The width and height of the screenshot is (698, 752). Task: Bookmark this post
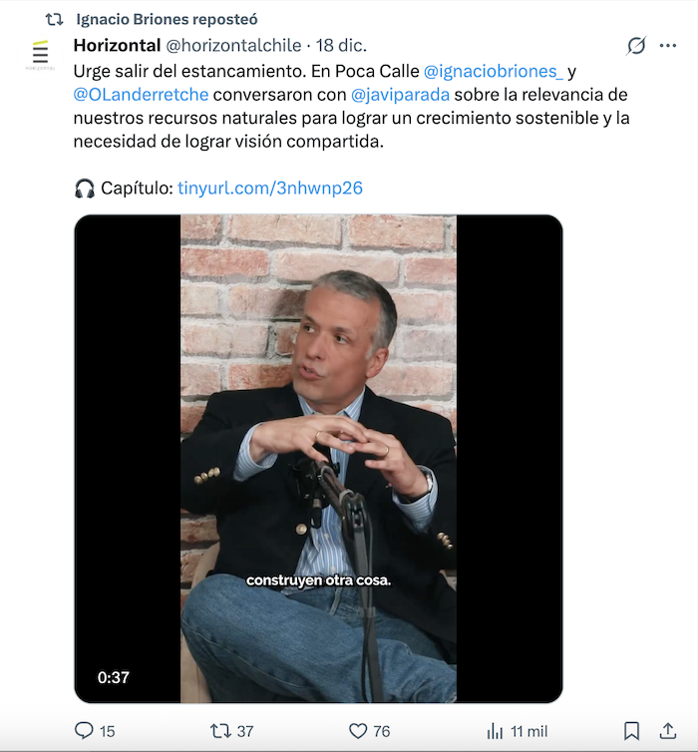631,731
